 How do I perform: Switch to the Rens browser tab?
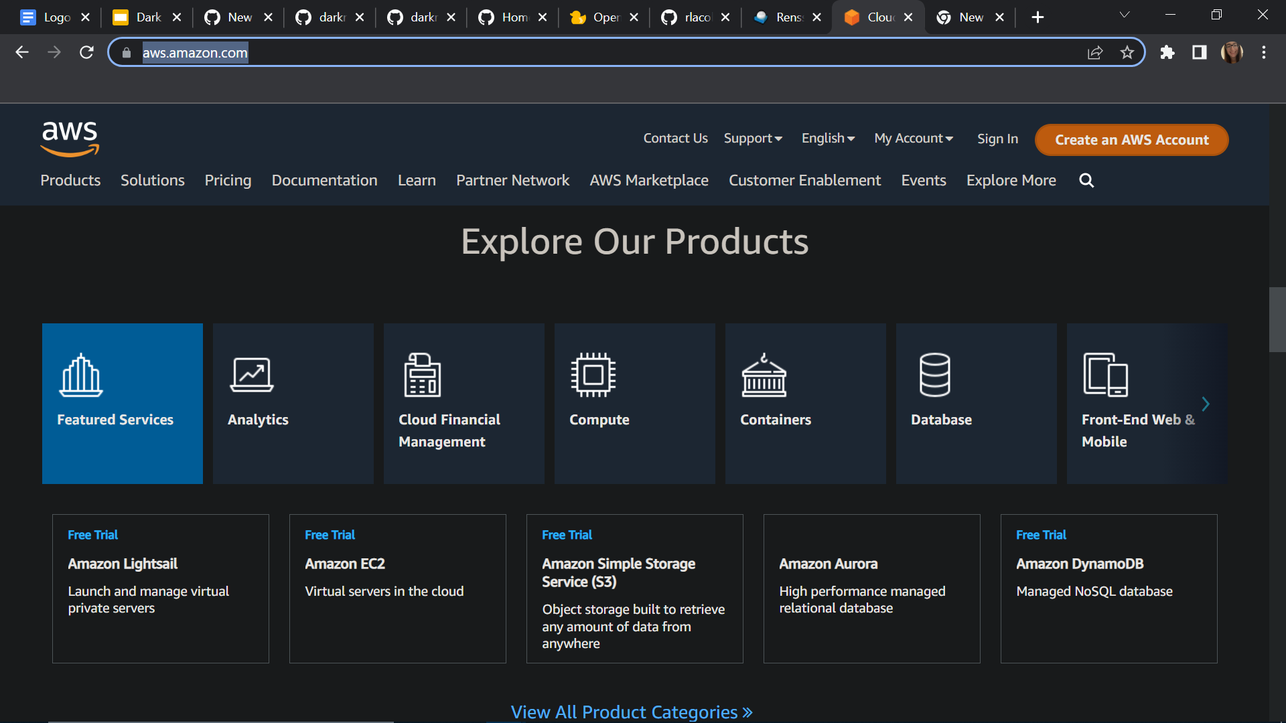[x=785, y=17]
